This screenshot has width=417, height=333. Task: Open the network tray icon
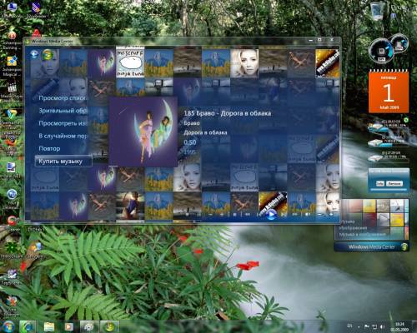[x=374, y=326]
